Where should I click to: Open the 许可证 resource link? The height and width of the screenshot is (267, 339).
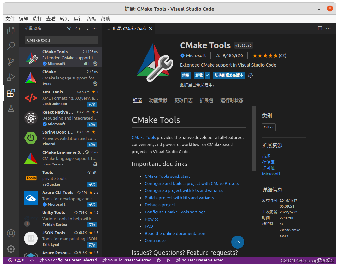point(268,168)
